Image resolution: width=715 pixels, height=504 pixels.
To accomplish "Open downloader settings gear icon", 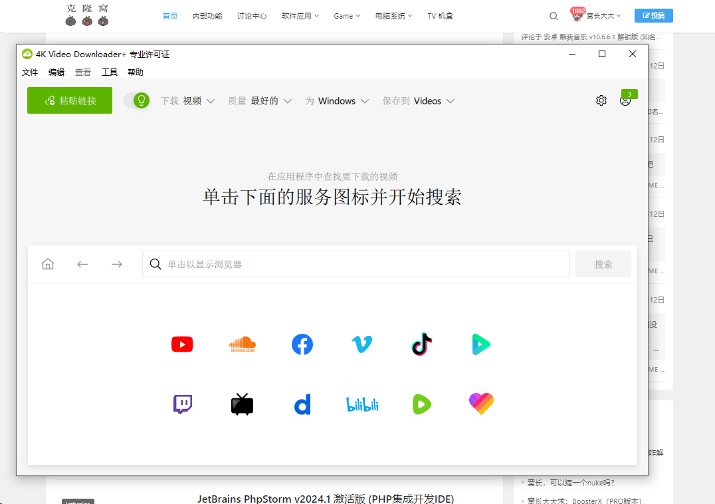I will pyautogui.click(x=601, y=100).
